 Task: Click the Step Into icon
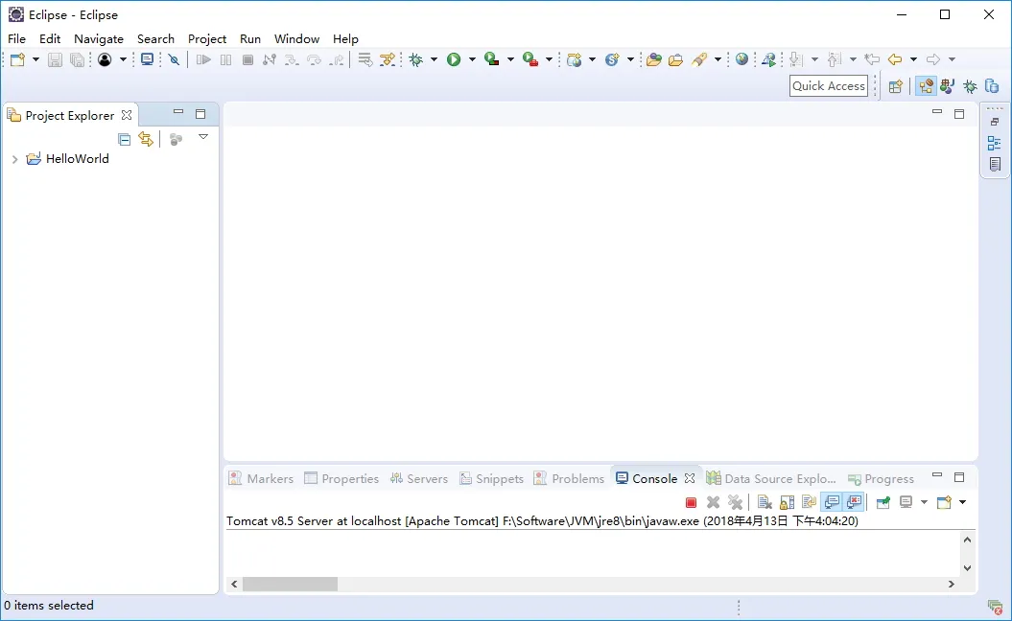(291, 59)
